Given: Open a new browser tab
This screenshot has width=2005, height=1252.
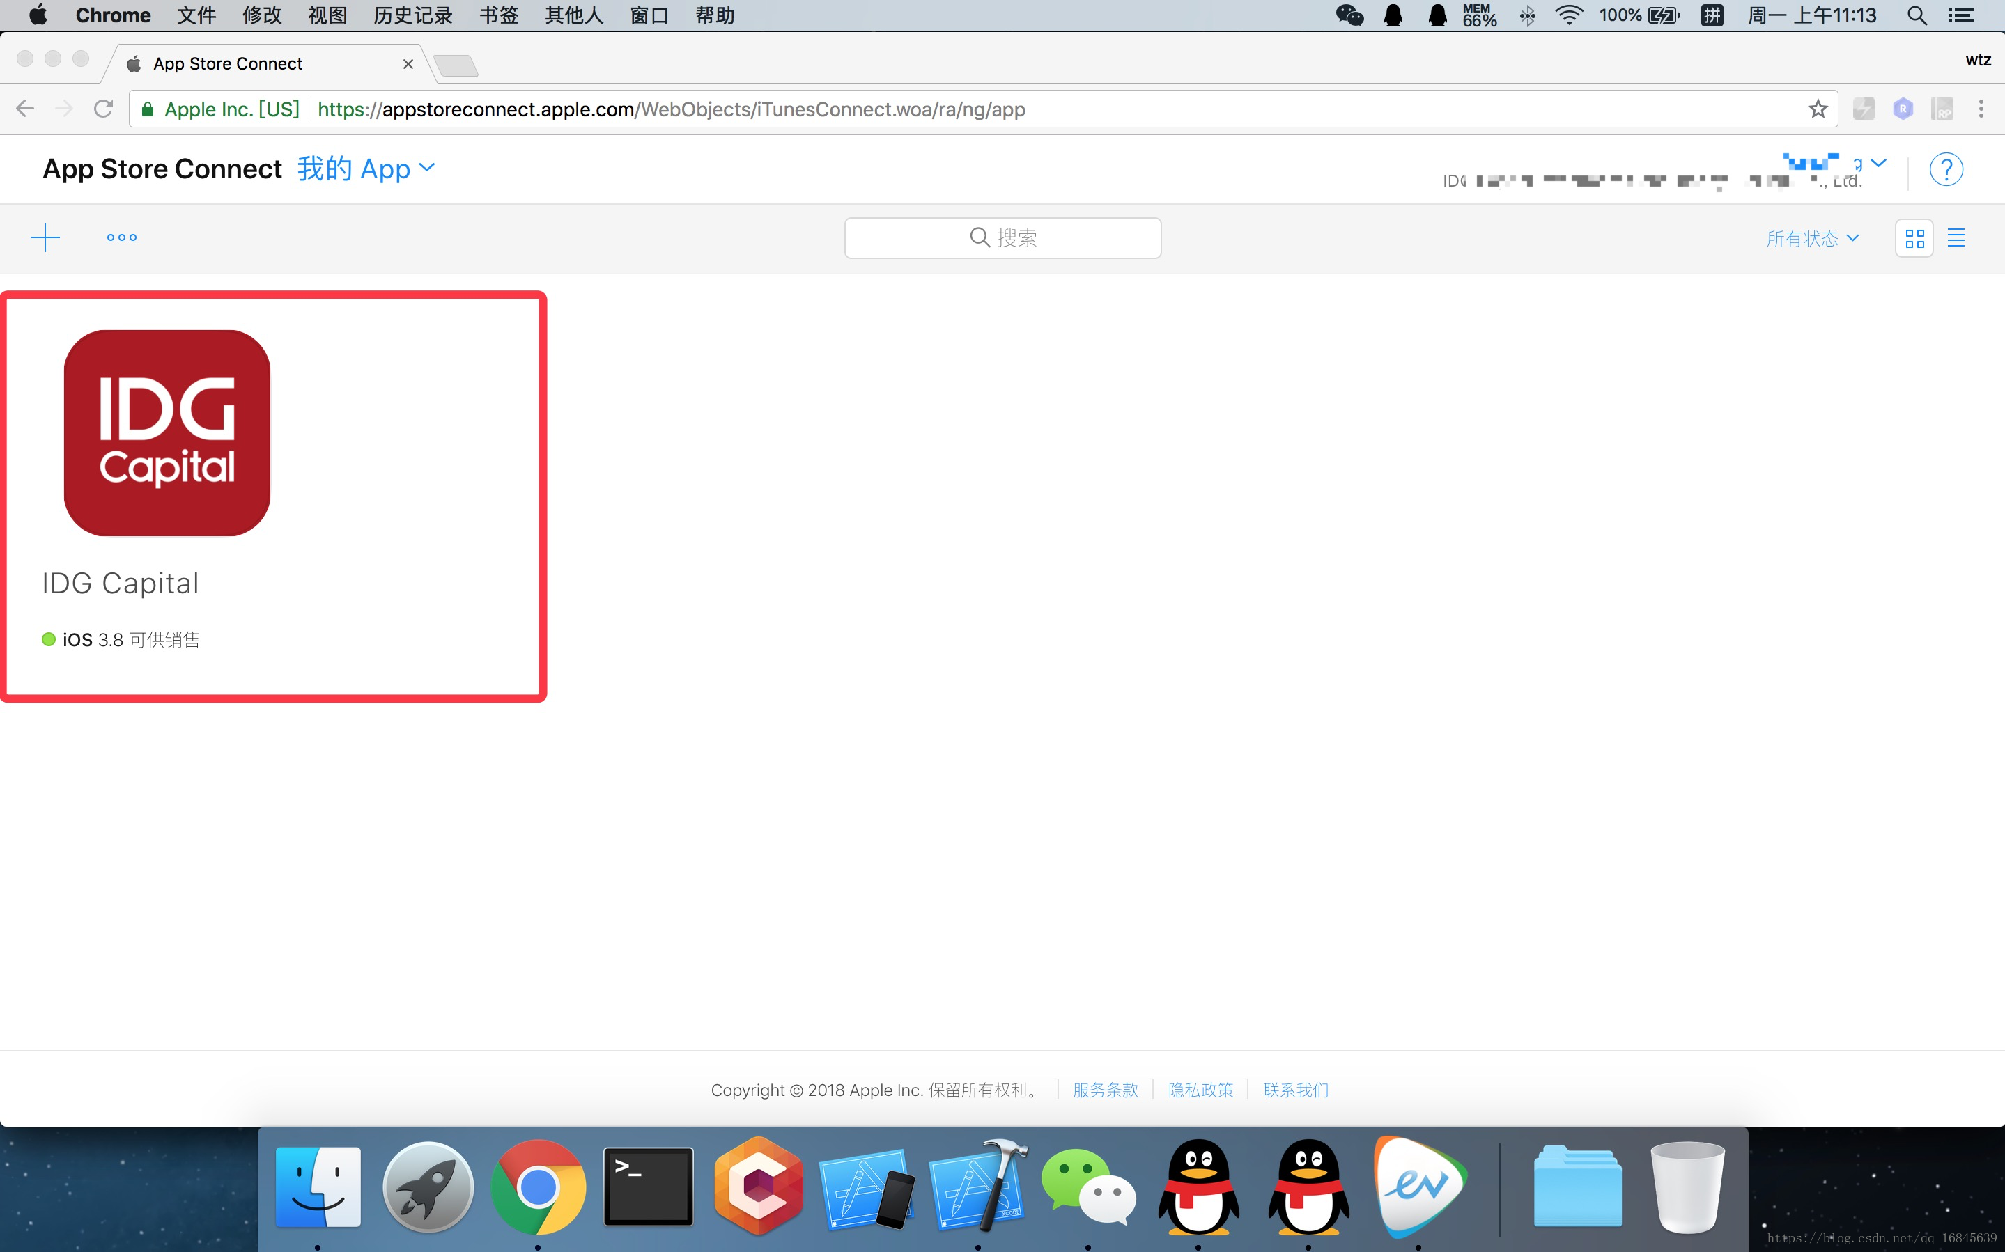Looking at the screenshot, I should pyautogui.click(x=456, y=65).
